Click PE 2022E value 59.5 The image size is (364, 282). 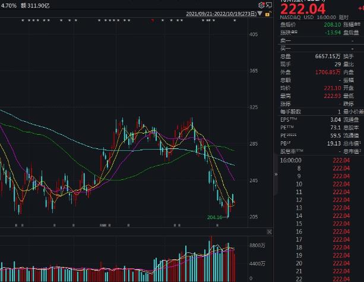[335, 135]
